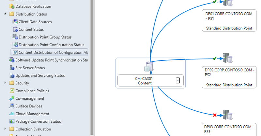Select the CM-CAS01 Content label box
This screenshot has width=261, height=136.
(150, 80)
